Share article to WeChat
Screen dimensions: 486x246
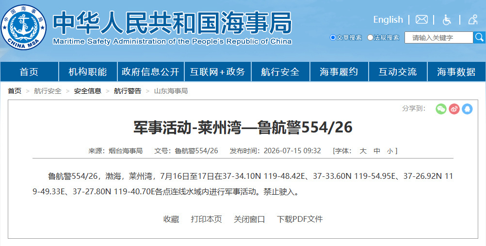(441, 109)
